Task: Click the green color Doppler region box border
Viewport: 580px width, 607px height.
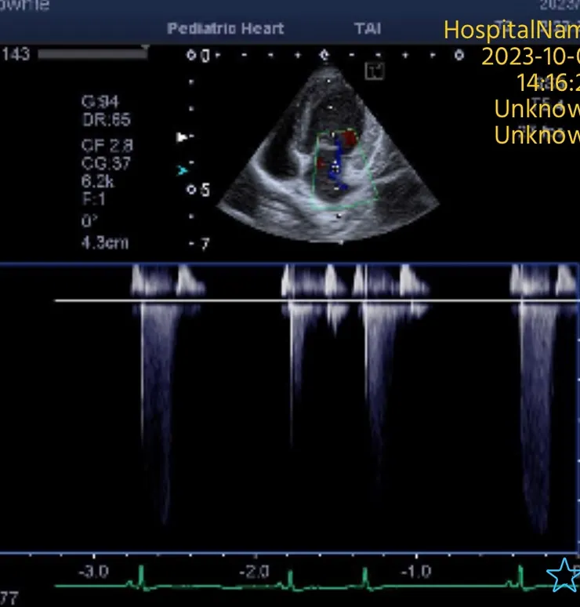Action: 343,170
